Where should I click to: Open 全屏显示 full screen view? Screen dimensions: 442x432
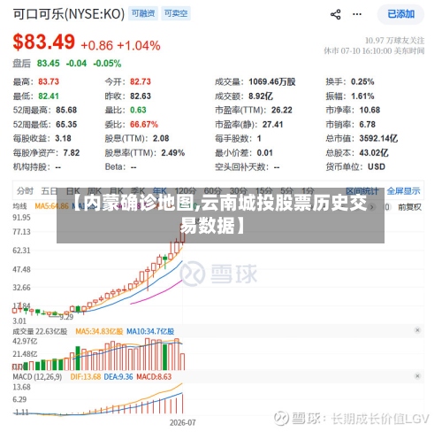pos(403,191)
